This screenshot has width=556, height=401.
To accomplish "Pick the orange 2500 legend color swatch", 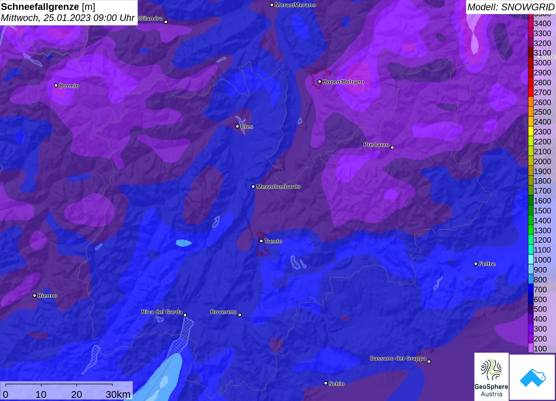I will click(x=531, y=112).
